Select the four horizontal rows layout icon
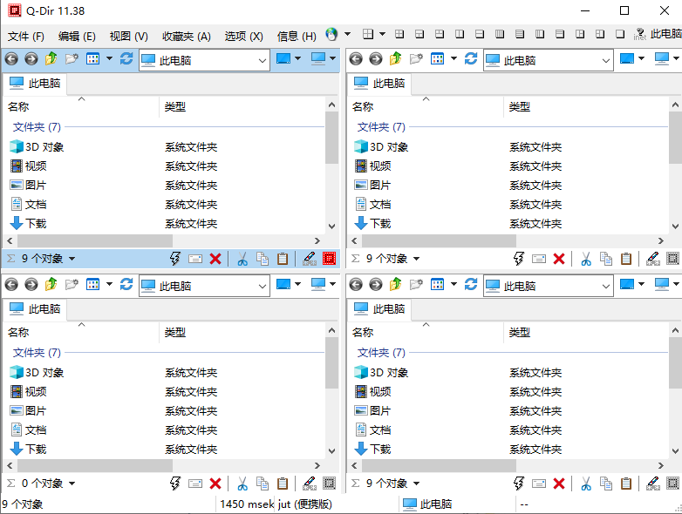Screen dimensions: 682x514 (519, 34)
